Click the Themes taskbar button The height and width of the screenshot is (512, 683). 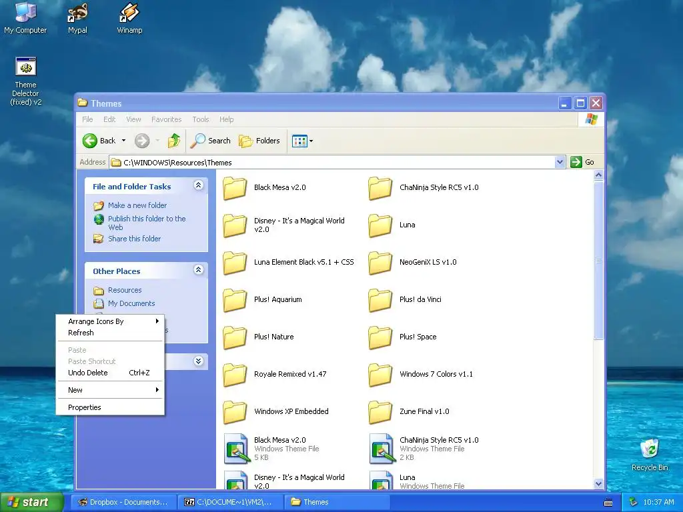pyautogui.click(x=336, y=502)
